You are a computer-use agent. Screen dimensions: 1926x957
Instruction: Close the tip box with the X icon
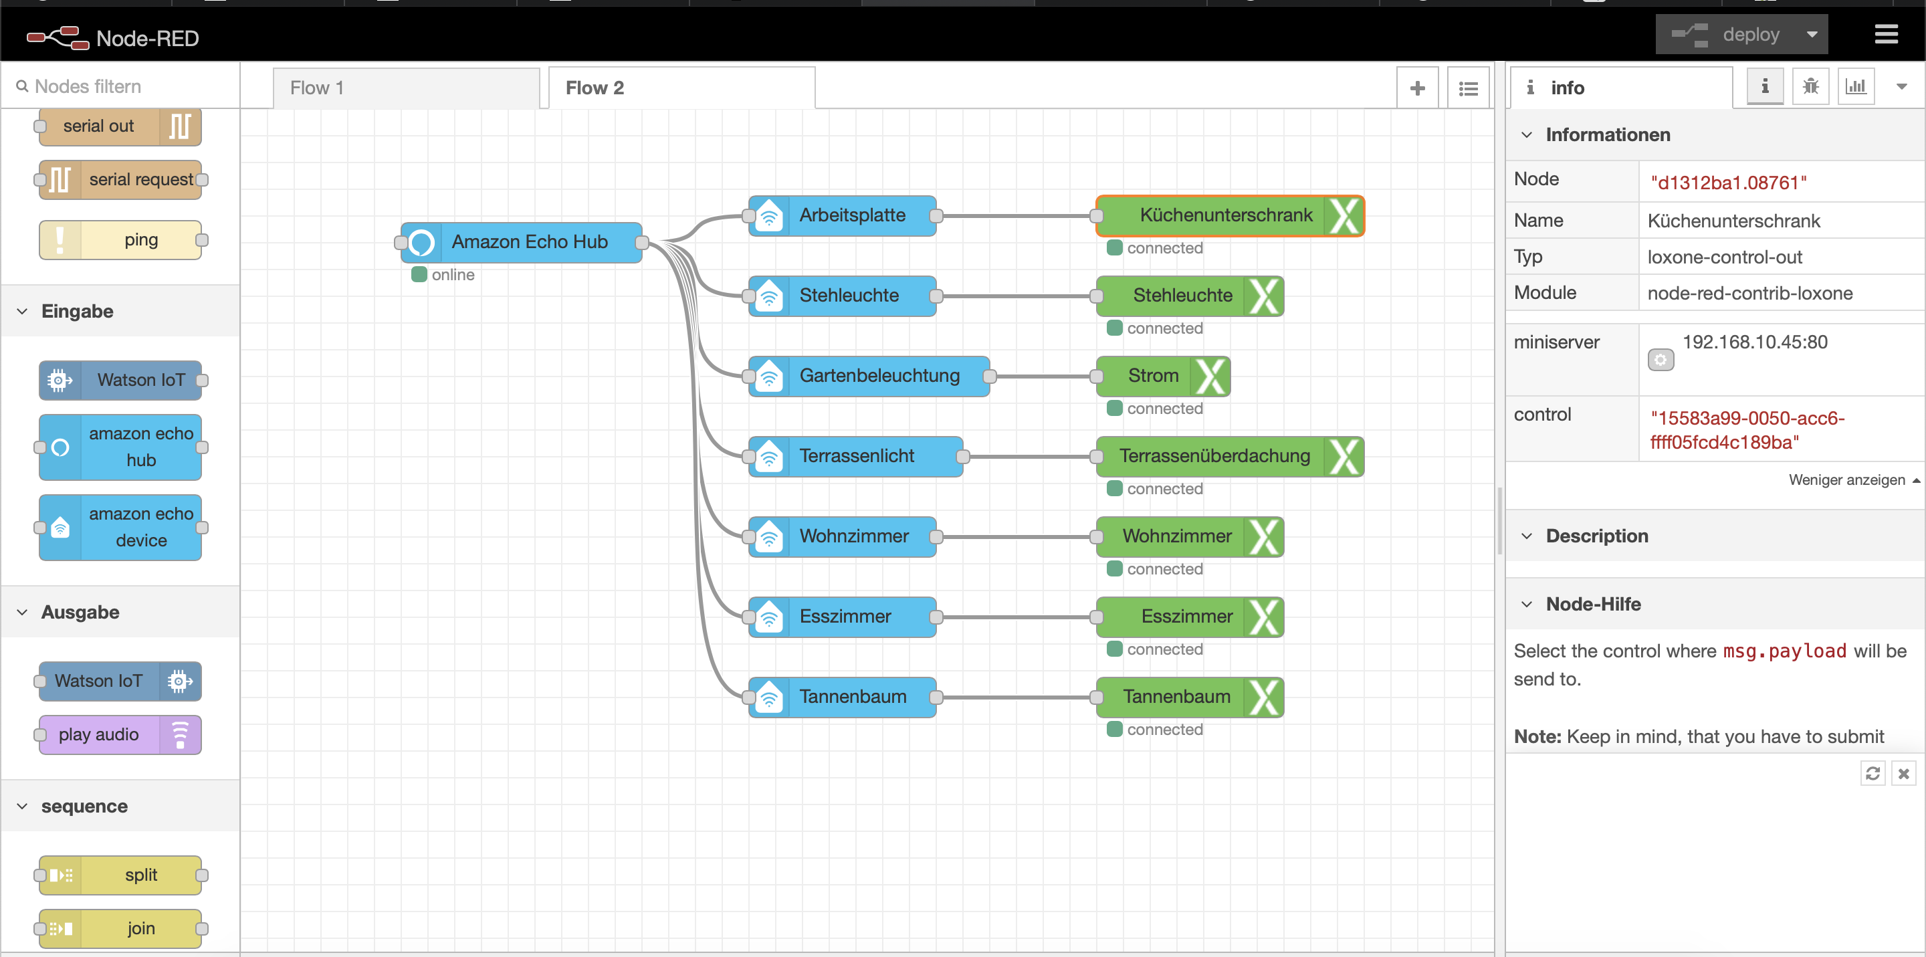[x=1903, y=773]
